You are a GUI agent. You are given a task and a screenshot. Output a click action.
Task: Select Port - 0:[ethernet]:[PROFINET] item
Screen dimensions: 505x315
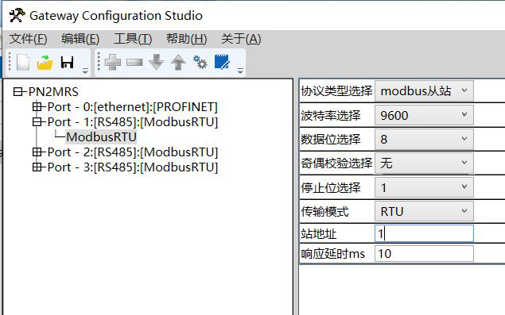pyautogui.click(x=132, y=106)
